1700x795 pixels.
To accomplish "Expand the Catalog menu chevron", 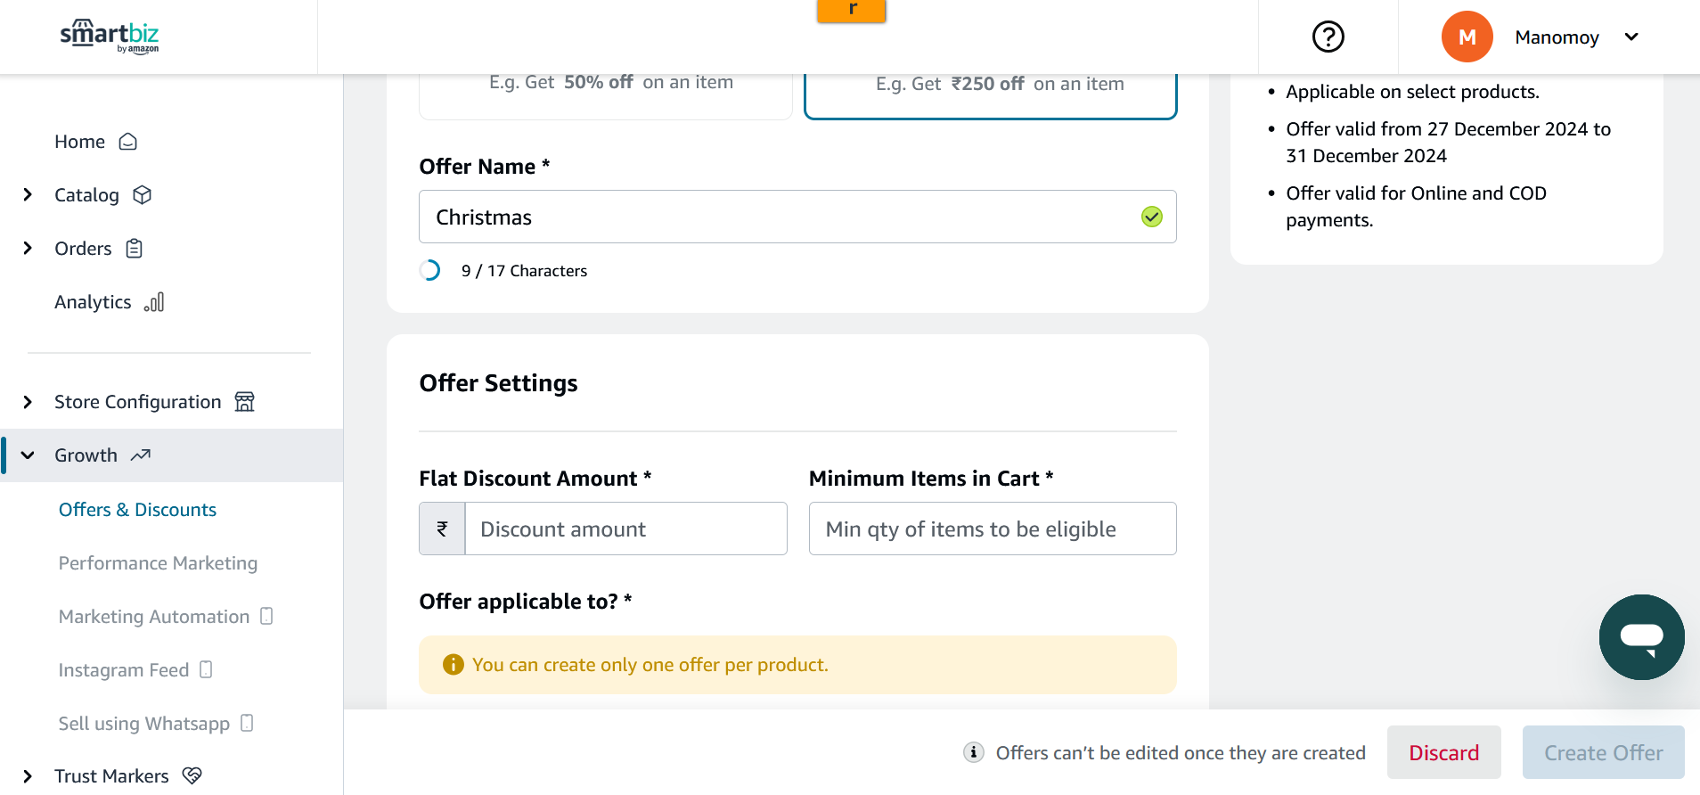I will click(x=28, y=195).
